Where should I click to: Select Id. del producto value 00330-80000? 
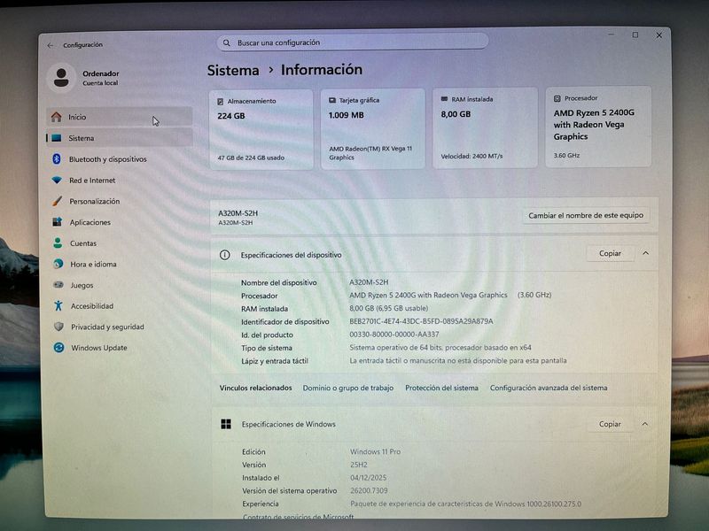pos(393,335)
